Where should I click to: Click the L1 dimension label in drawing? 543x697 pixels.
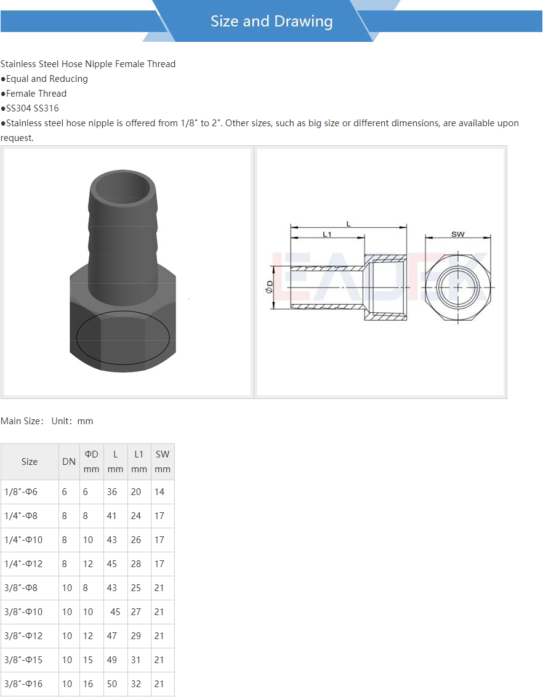(x=327, y=234)
